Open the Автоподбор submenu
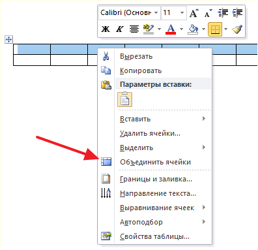Screen dimensions: 258x250 [154, 222]
